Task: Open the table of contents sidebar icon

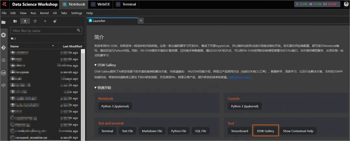Action: (4, 60)
